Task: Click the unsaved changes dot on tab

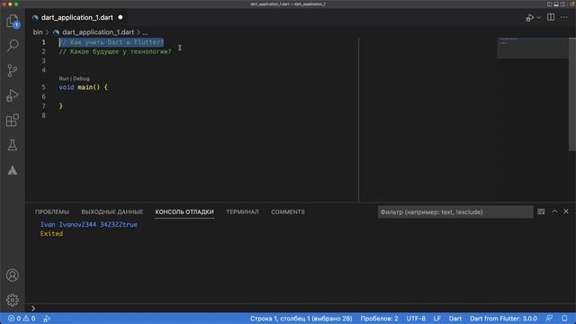Action: click(121, 17)
